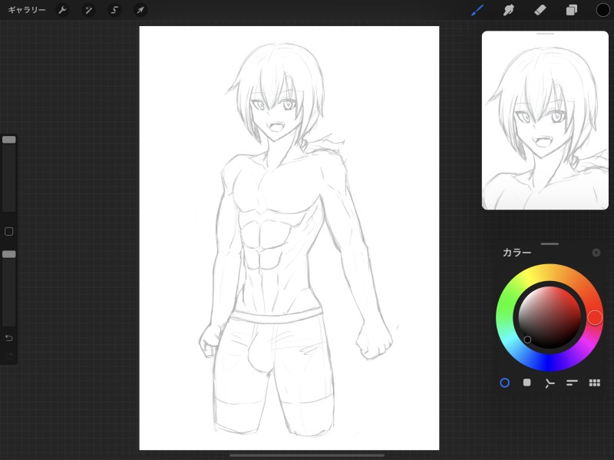Close the Color (カラー) panel
Screen dimensions: 614x460
pos(596,253)
